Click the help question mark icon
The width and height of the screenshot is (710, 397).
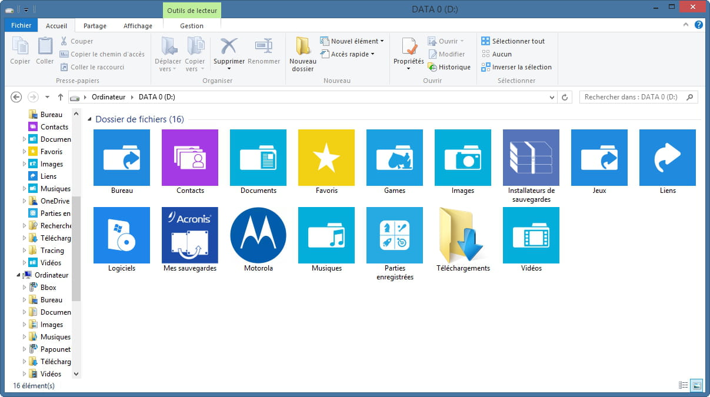pos(698,25)
